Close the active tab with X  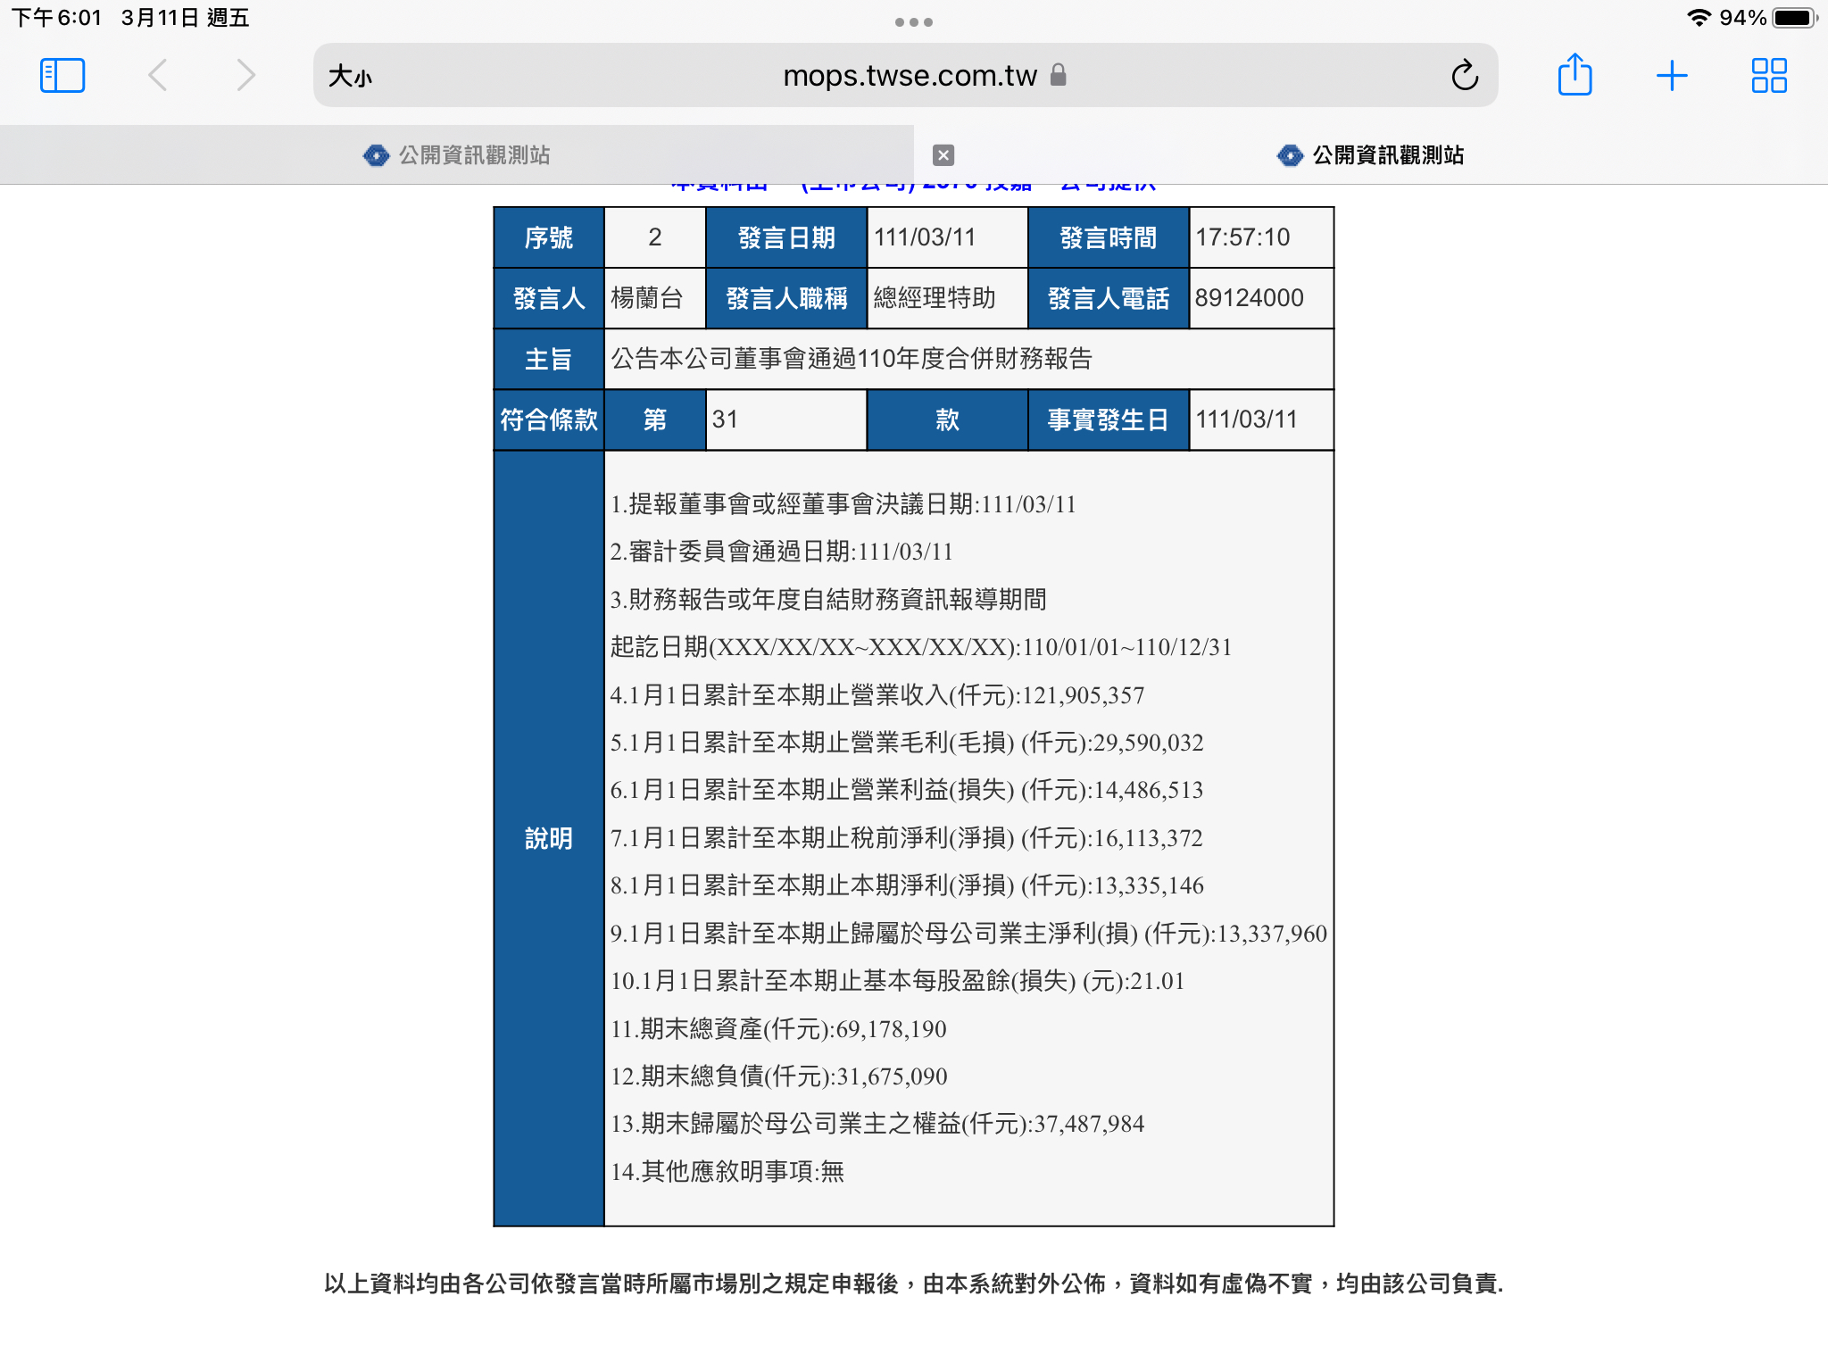943,155
